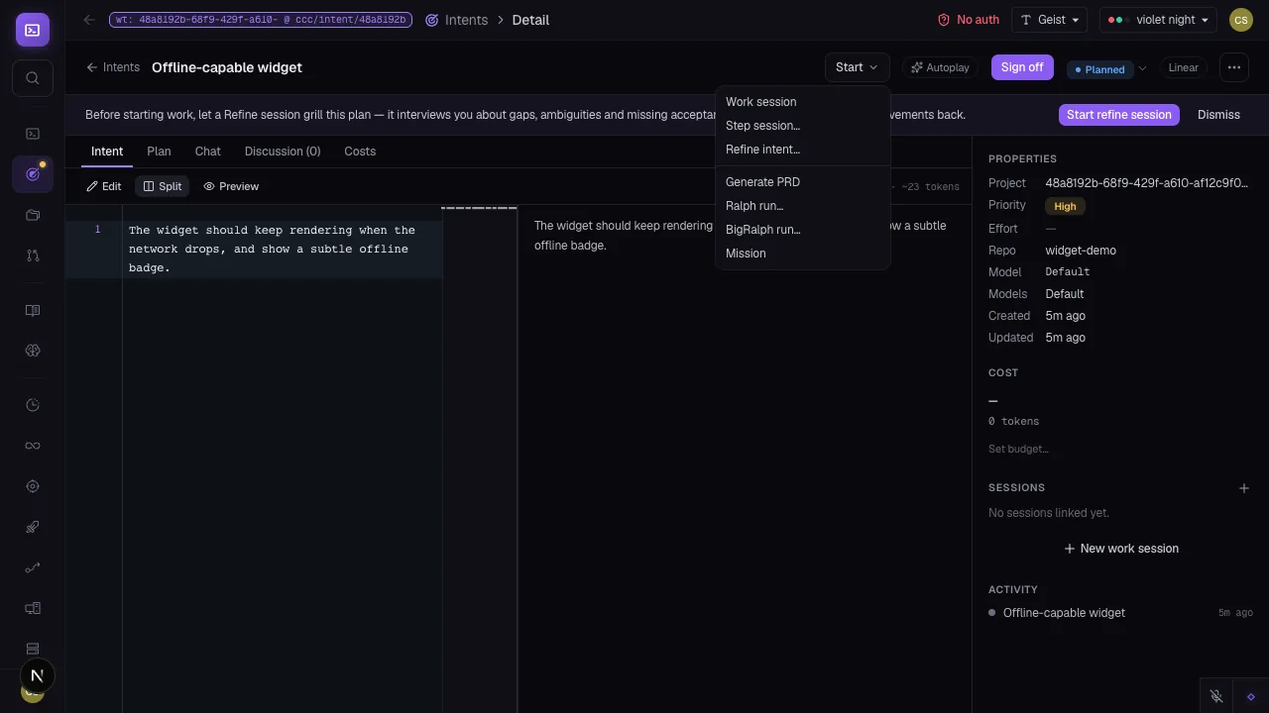Switch editor to Edit mode
Image resolution: width=1269 pixels, height=713 pixels.
coord(104,186)
